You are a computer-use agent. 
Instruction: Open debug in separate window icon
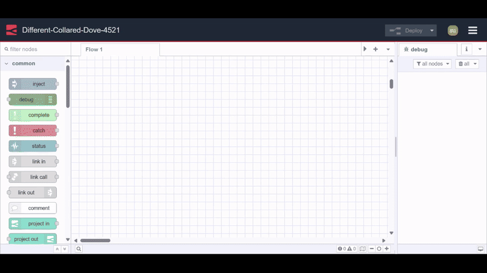[x=480, y=249]
